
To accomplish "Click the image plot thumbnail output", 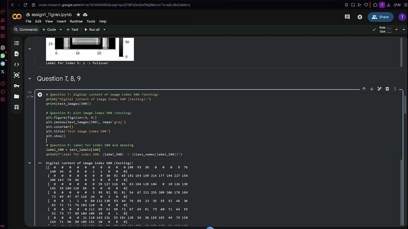I will click(90, 49).
